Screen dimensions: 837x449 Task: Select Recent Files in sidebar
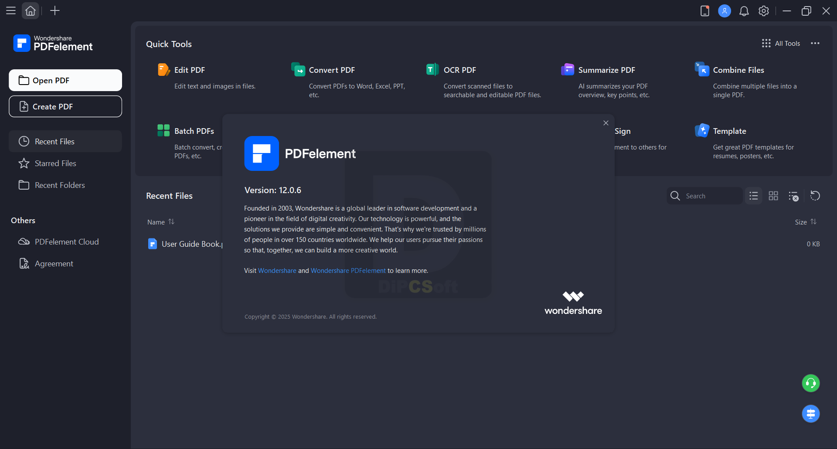65,141
